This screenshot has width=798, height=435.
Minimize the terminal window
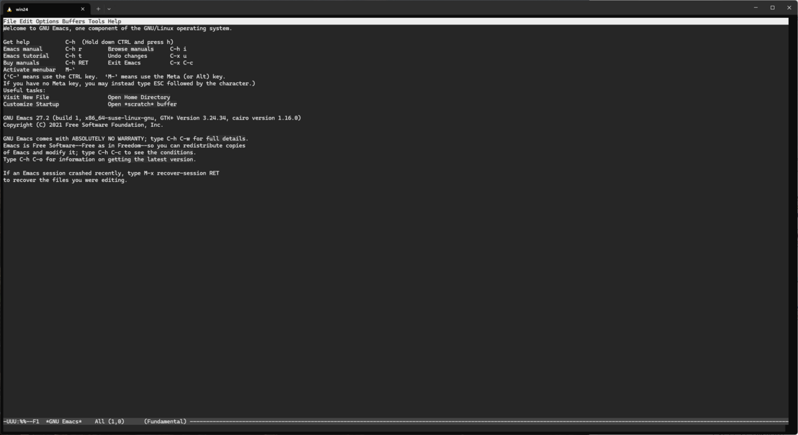(757, 8)
